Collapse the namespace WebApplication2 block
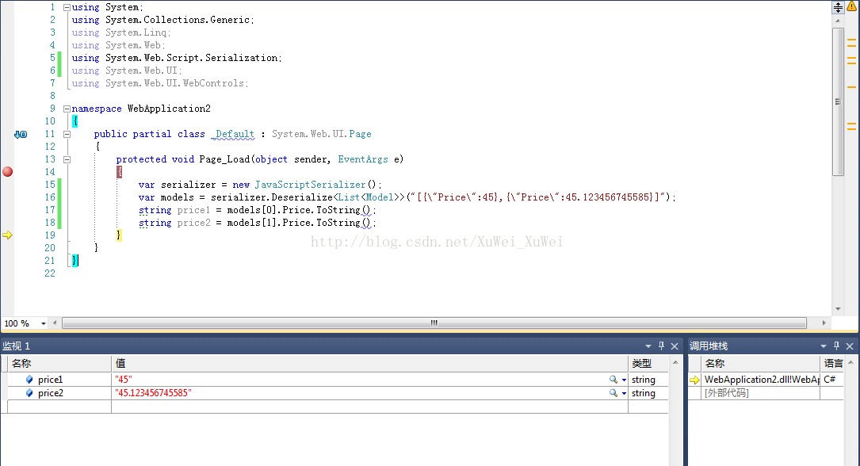The width and height of the screenshot is (860, 466). tap(67, 109)
